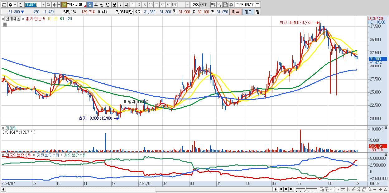Click the date field 2025/09/02
Viewport: 389px width, 193px height.
[x=245, y=5]
